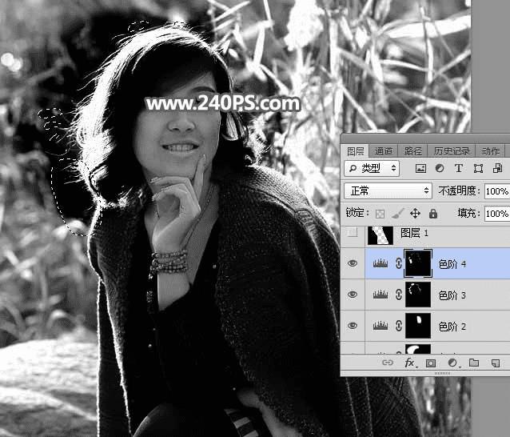Create new fill or adjustment layer
This screenshot has height=437, width=510.
452,363
